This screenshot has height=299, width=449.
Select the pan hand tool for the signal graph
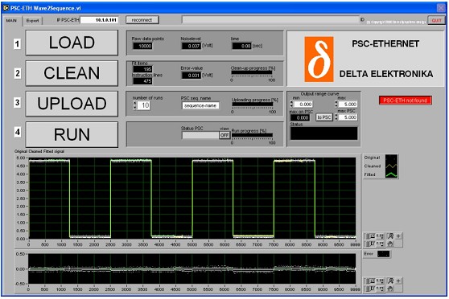[x=390, y=244]
